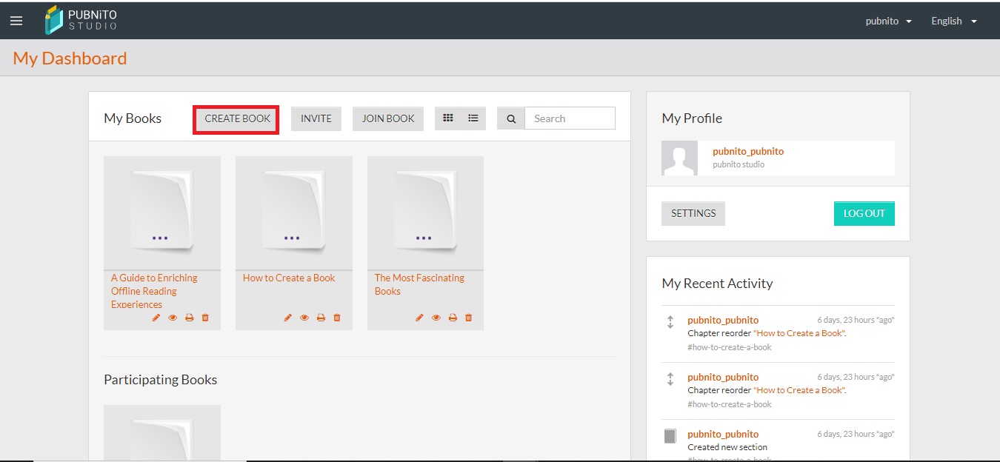The image size is (1000, 462).
Task: Switch My Books to list view
Action: [473, 118]
